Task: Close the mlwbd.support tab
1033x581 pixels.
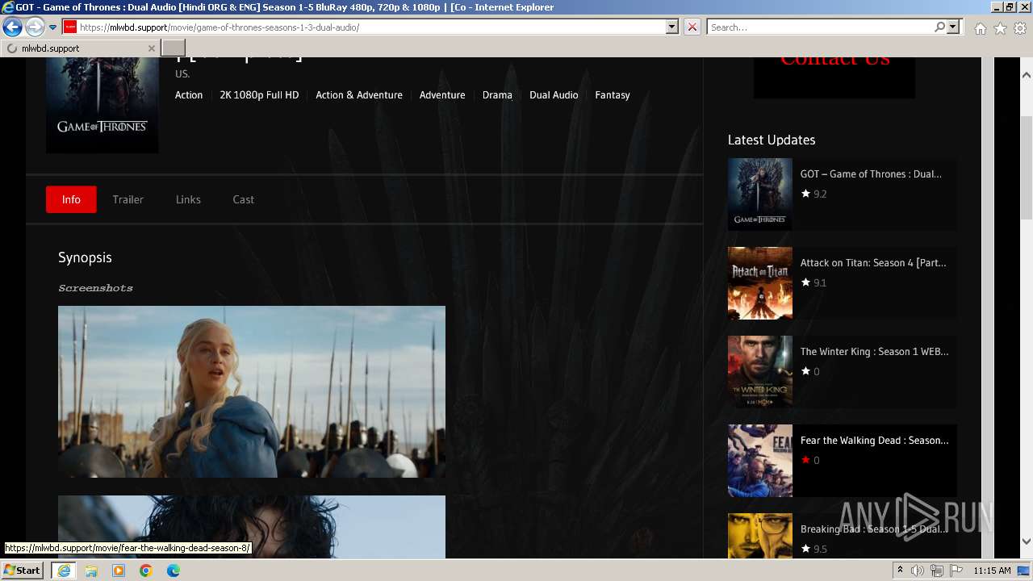Action: click(x=151, y=48)
